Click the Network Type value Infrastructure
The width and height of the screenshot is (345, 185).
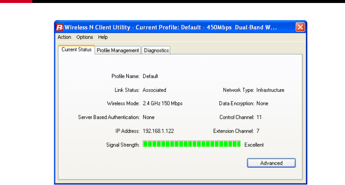270,90
